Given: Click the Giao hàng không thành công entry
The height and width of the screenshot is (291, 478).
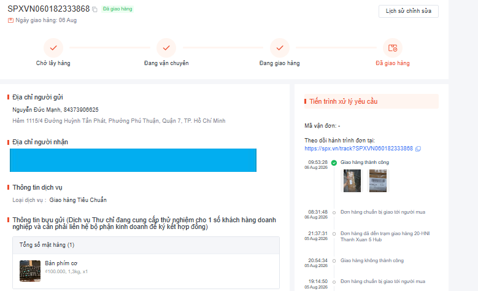Looking at the screenshot, I should 372,261.
